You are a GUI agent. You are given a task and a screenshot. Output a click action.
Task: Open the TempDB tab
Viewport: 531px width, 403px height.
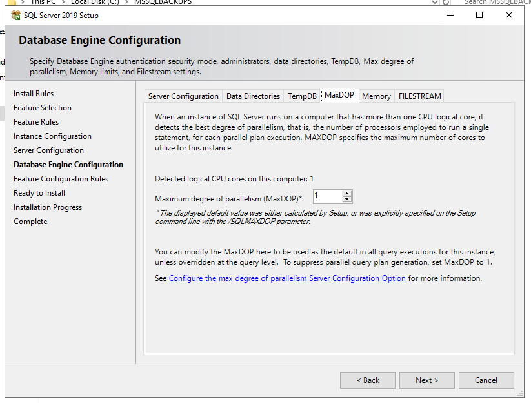click(x=302, y=96)
